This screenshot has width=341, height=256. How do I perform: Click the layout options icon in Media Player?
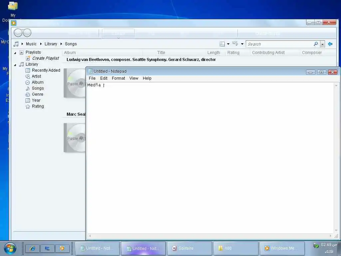pos(222,44)
